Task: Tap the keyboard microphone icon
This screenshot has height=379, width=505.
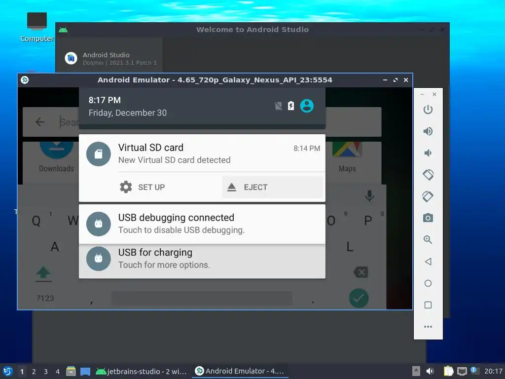Action: click(369, 195)
